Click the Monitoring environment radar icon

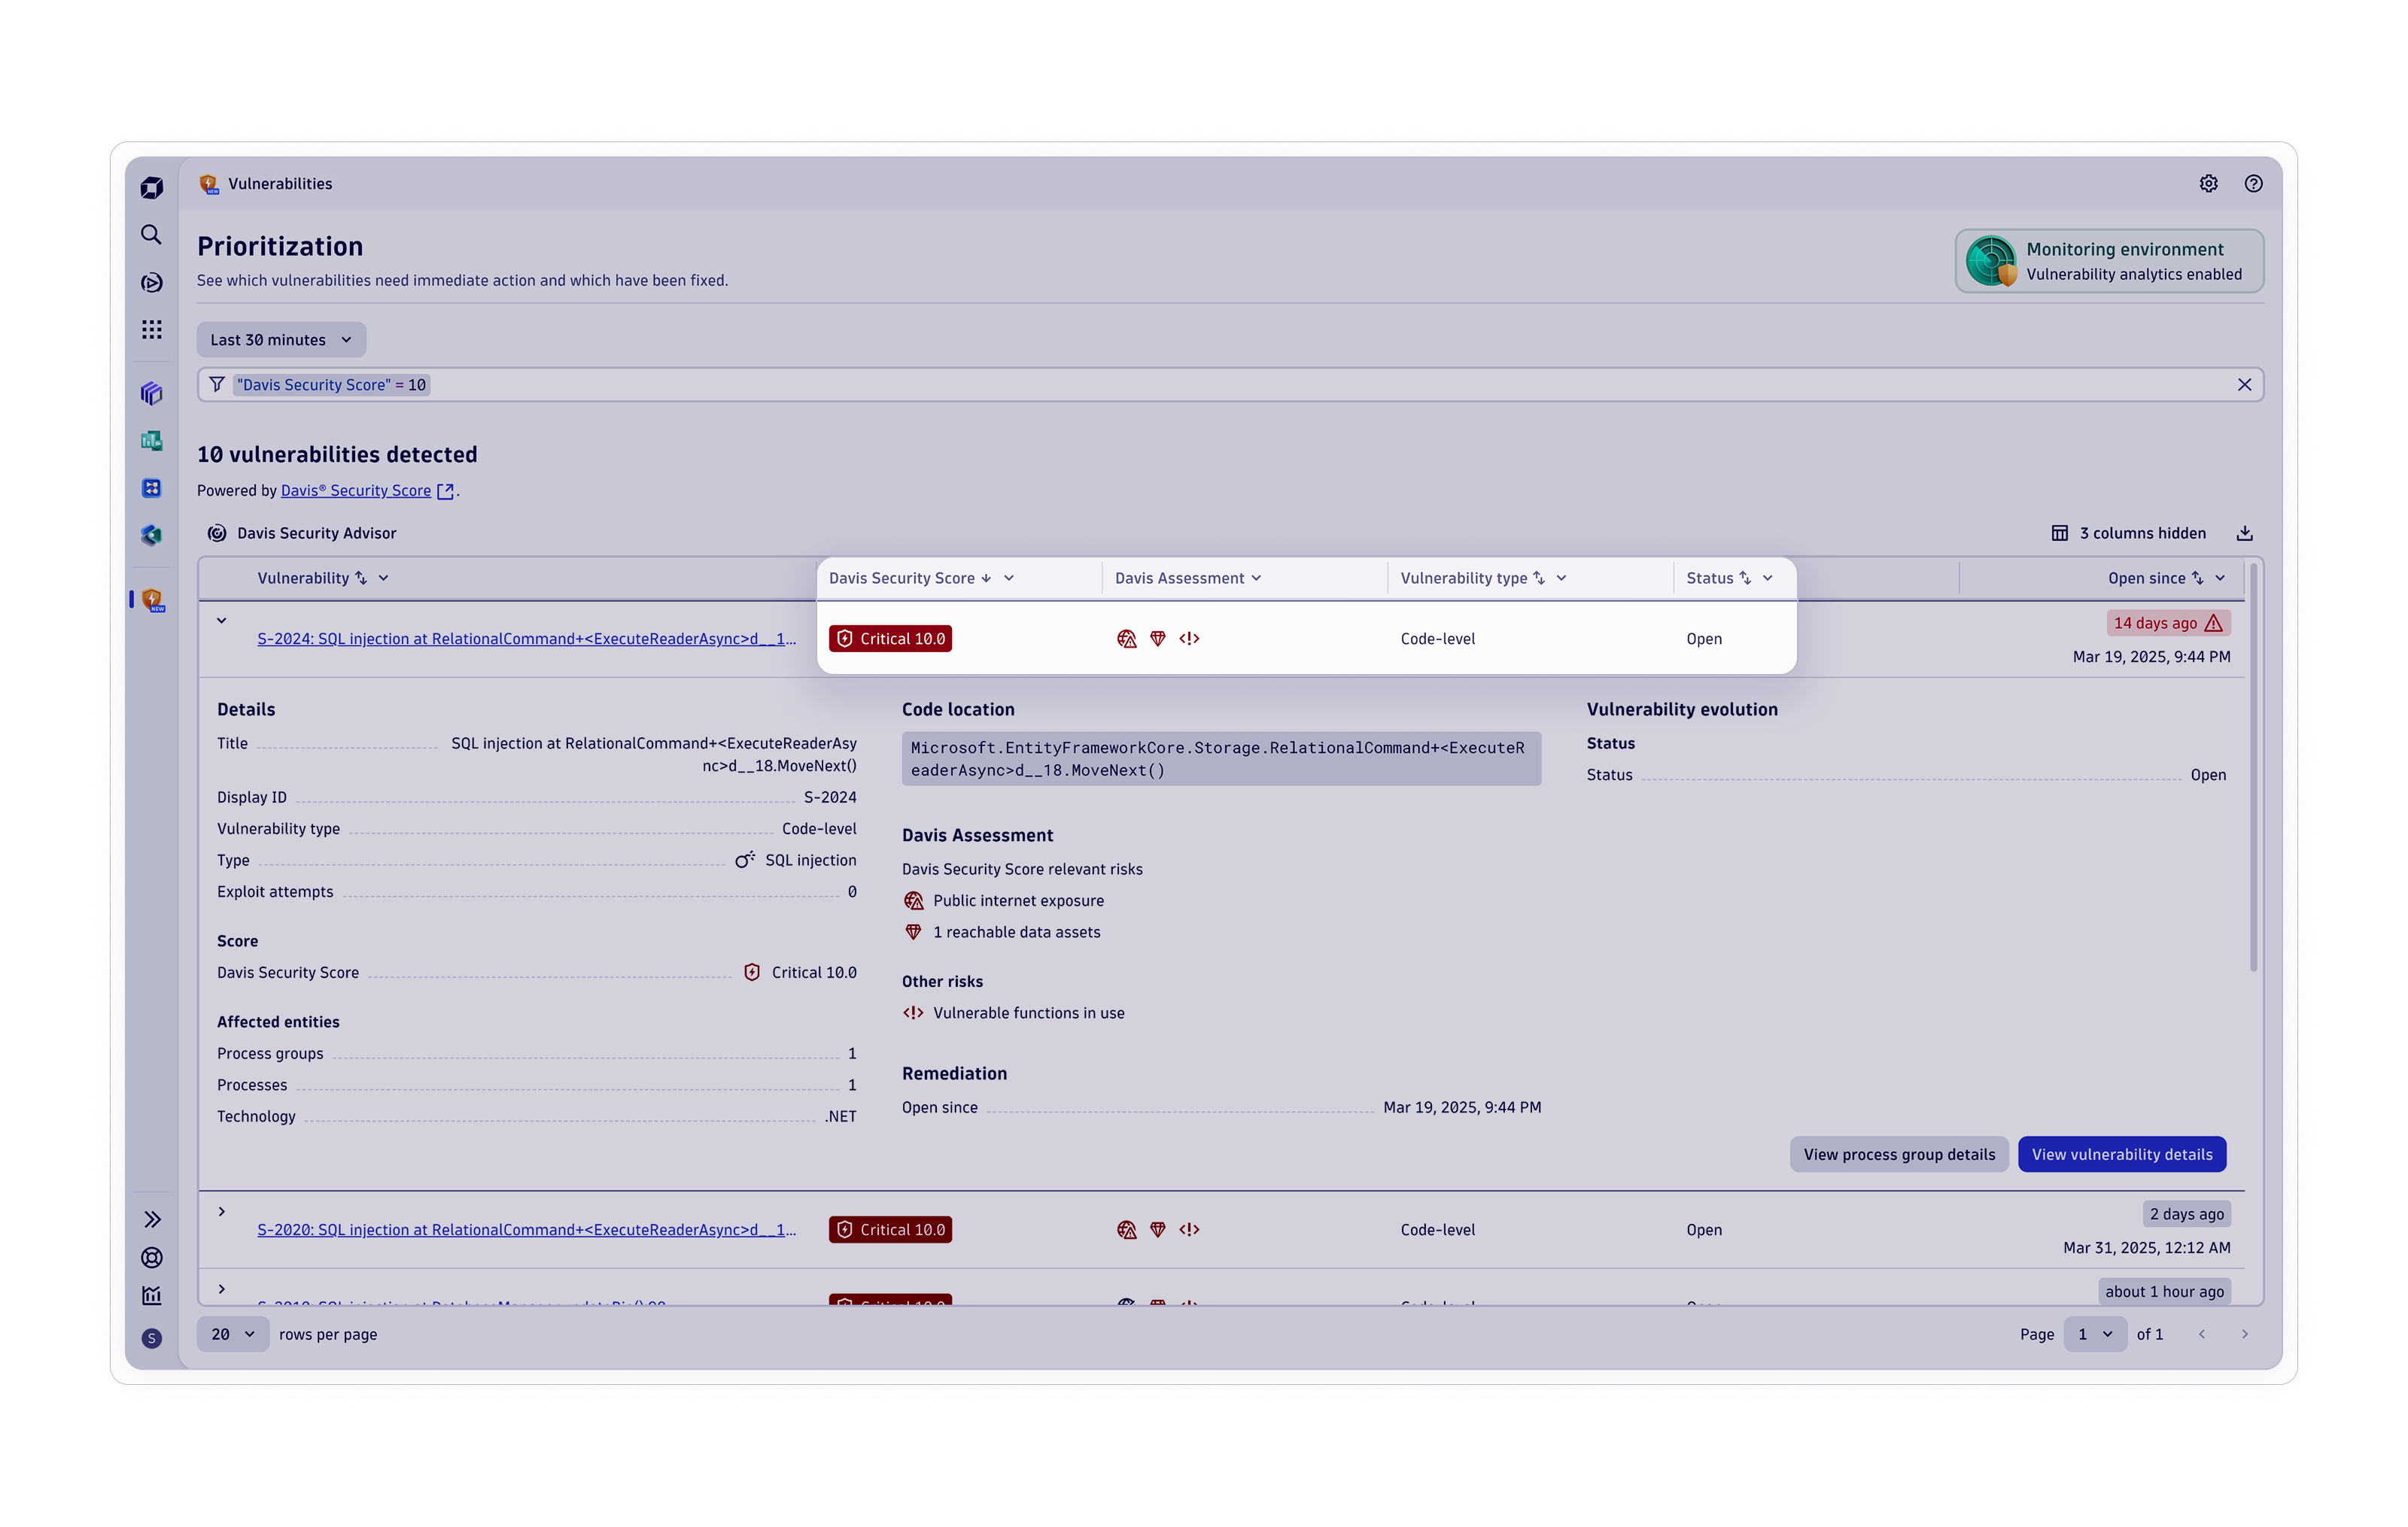point(1992,261)
